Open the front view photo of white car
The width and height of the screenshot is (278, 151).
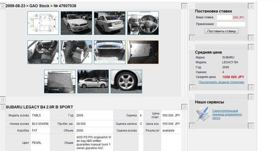76,23
